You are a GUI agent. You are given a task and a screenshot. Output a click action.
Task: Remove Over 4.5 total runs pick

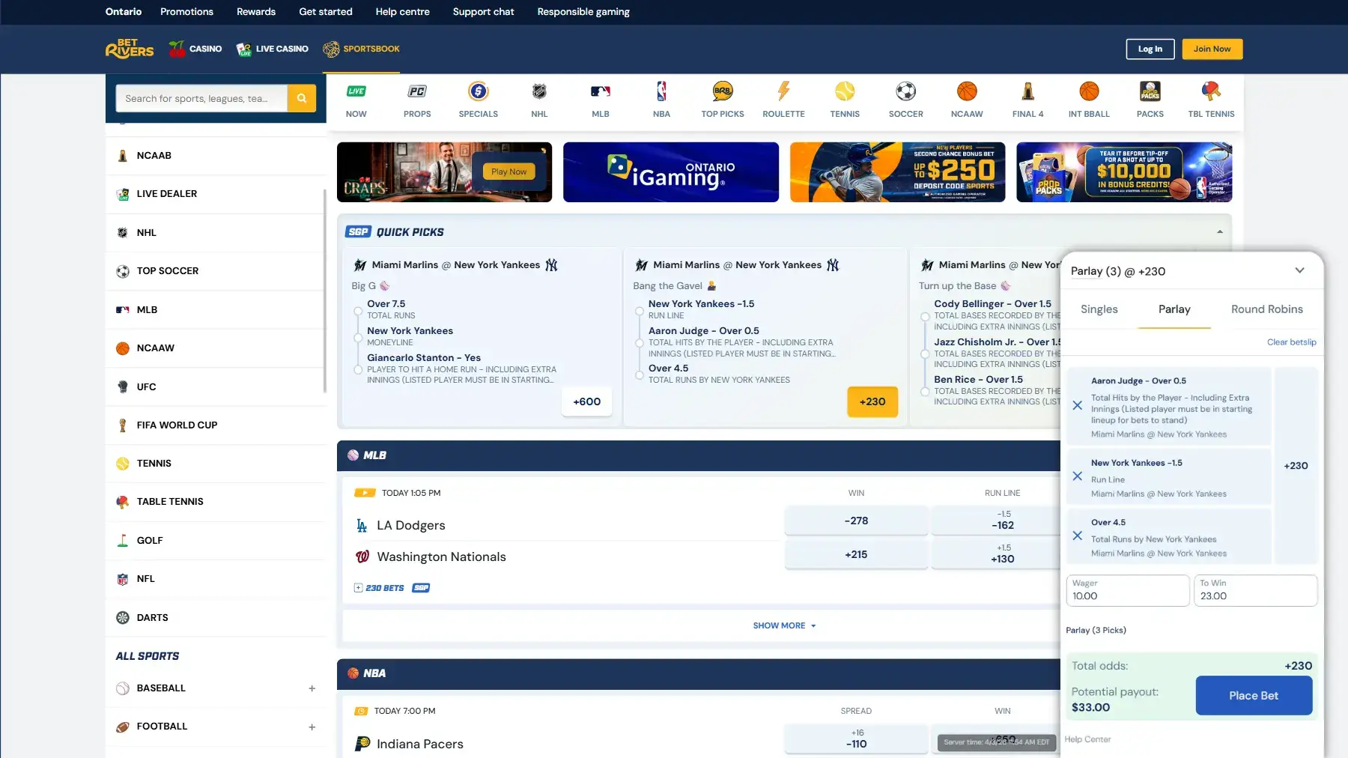[1077, 536]
